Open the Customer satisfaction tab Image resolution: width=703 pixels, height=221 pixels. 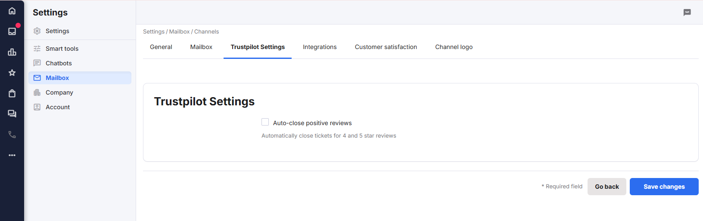click(x=386, y=47)
